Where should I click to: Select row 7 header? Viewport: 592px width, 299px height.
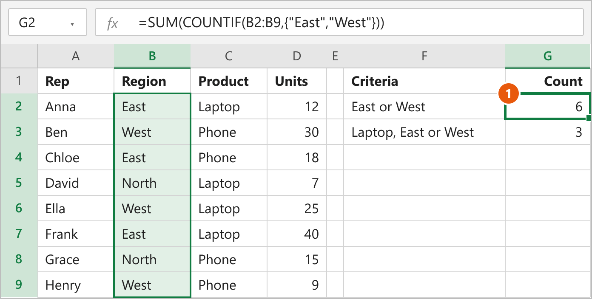pyautogui.click(x=19, y=234)
